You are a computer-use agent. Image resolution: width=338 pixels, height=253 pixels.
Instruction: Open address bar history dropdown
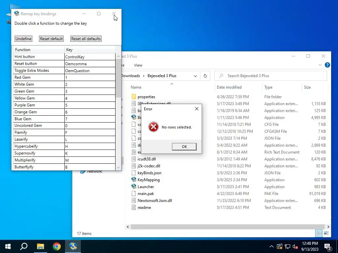pos(195,76)
